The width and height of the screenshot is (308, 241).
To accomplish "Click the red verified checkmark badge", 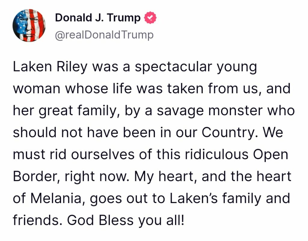I will pyautogui.click(x=150, y=18).
